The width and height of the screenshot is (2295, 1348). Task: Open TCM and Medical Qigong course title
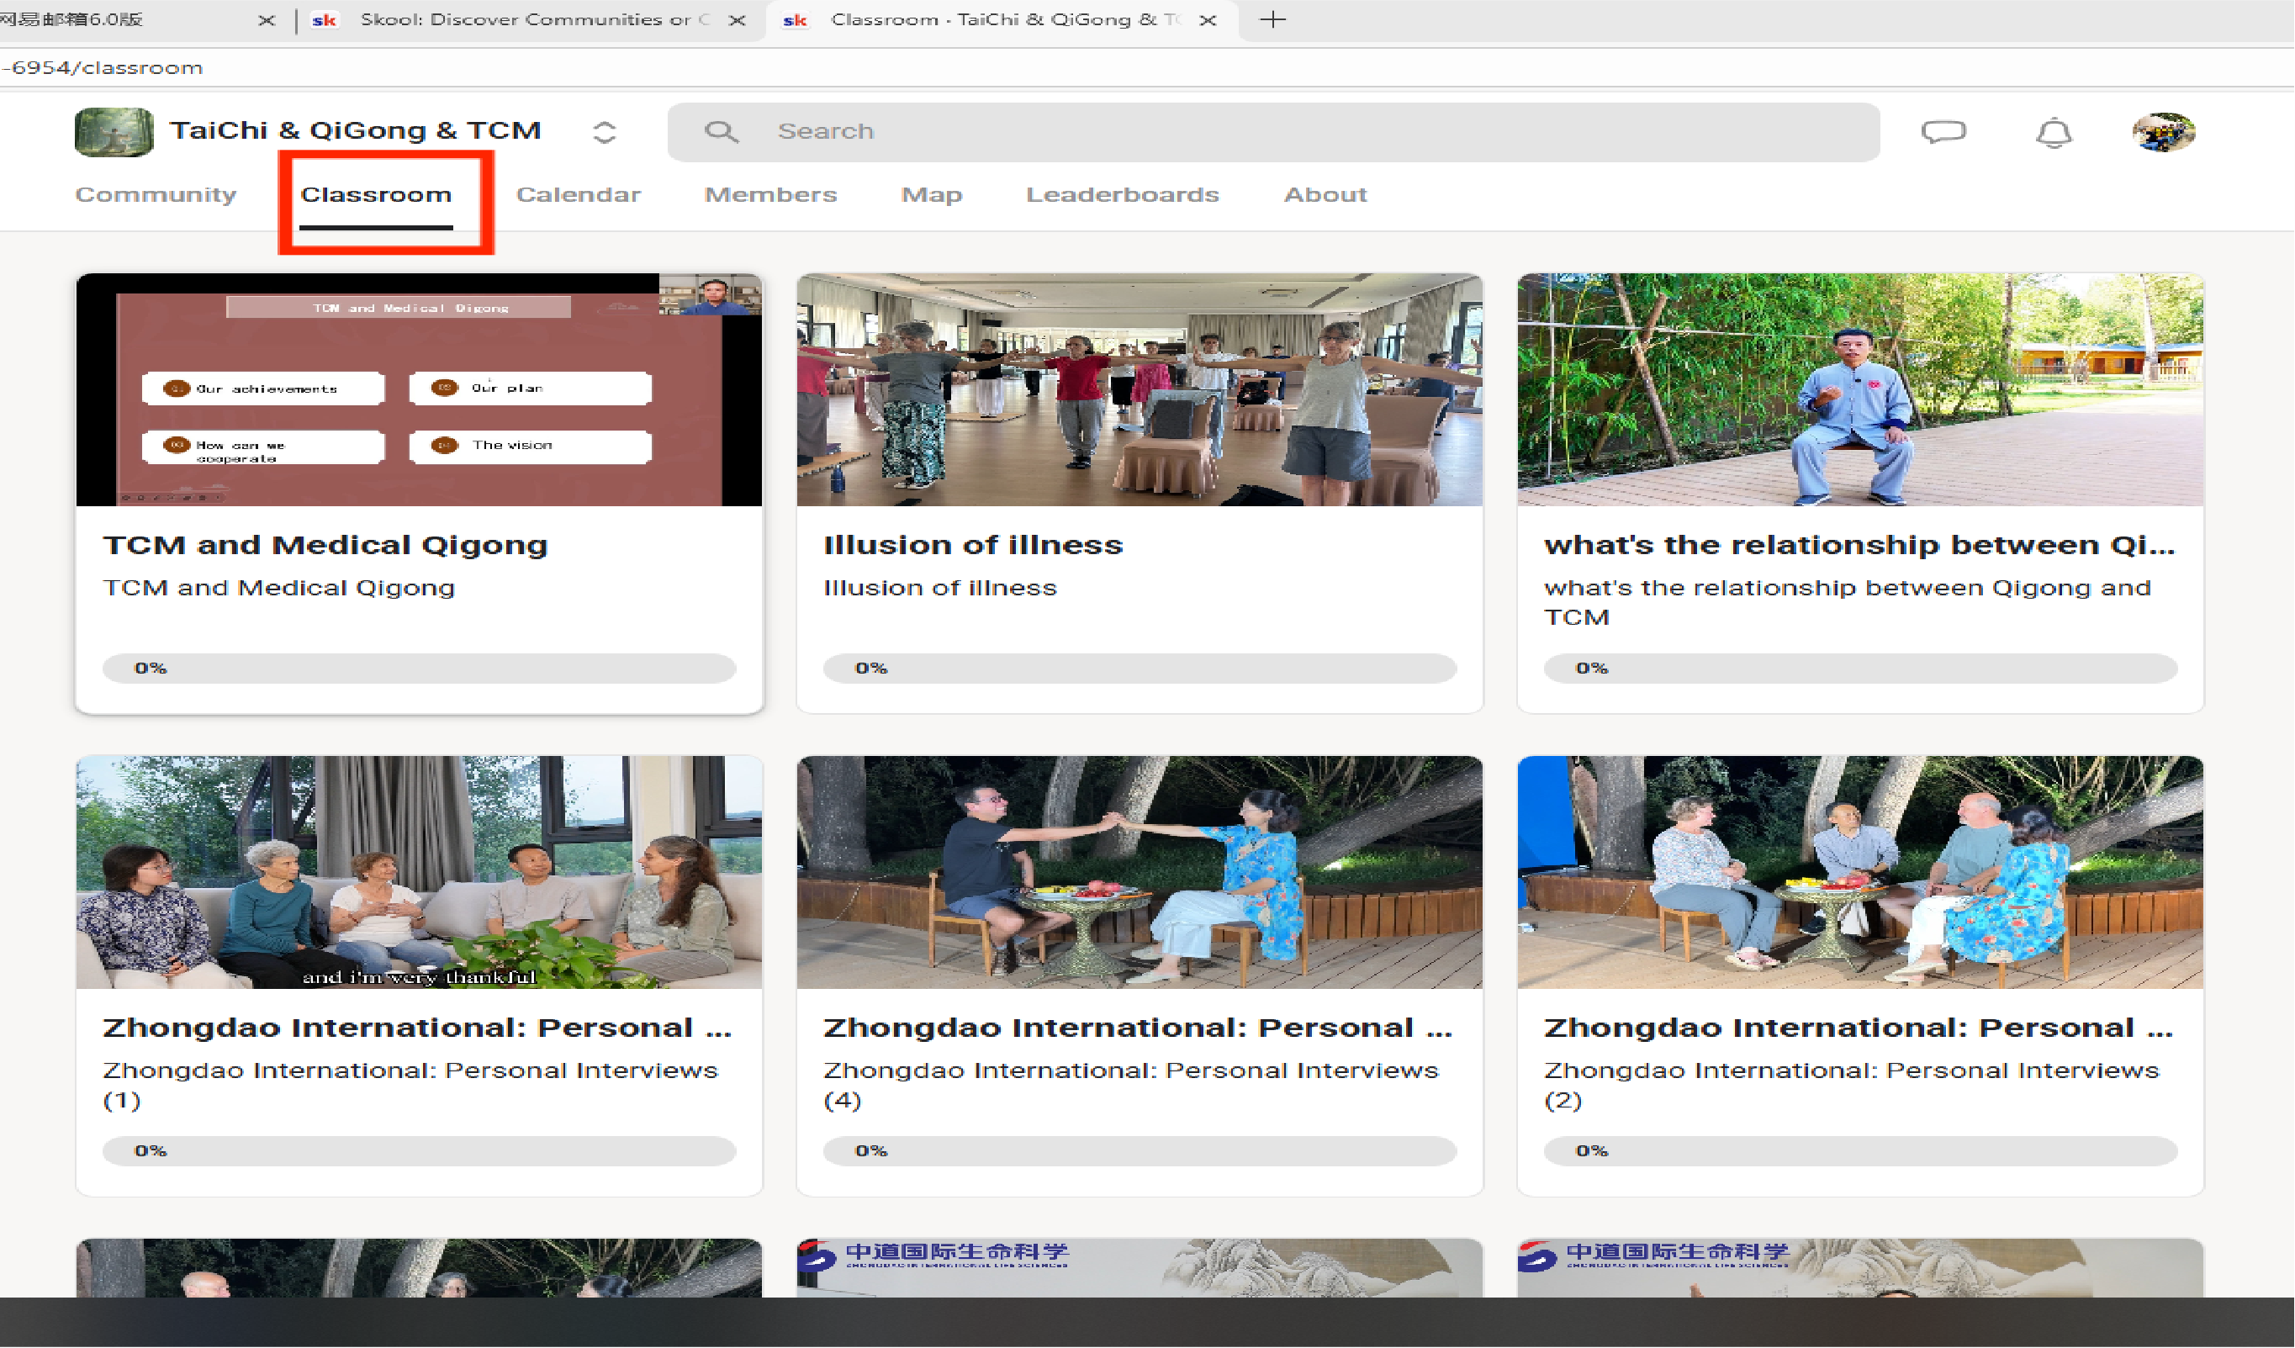pyautogui.click(x=325, y=545)
